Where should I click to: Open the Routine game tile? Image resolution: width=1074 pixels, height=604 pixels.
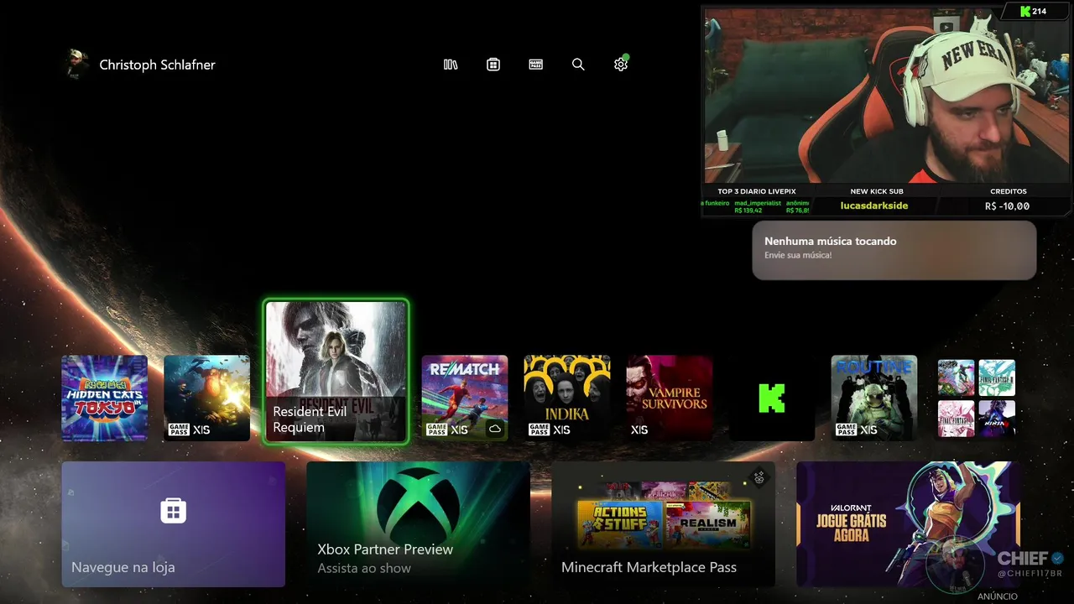point(874,398)
